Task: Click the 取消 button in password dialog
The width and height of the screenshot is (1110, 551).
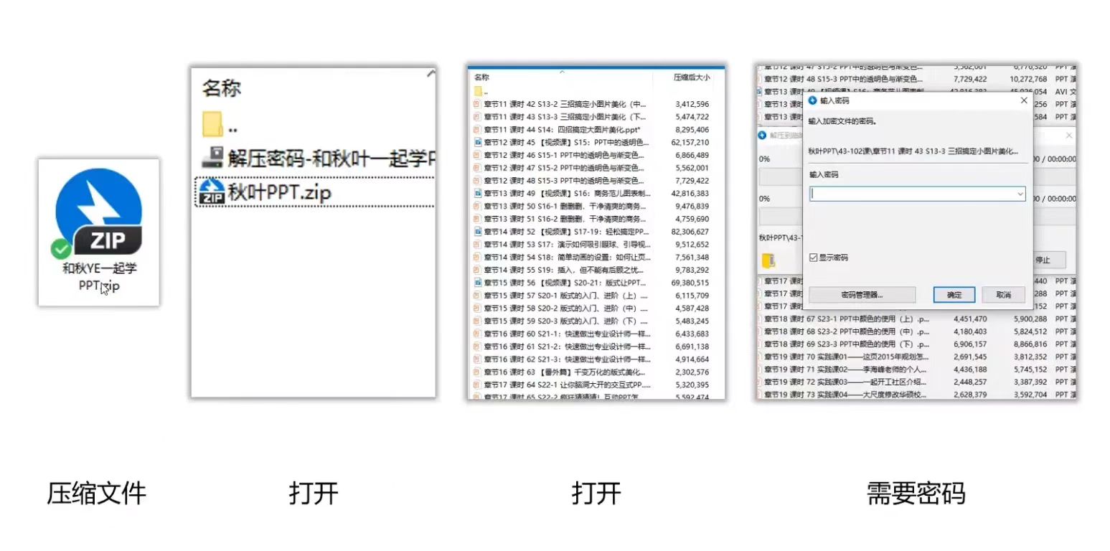Action: [1003, 295]
